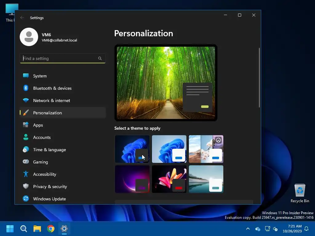The width and height of the screenshot is (315, 236).
Task: Click the VM6 user avatar
Action: (x=29, y=37)
